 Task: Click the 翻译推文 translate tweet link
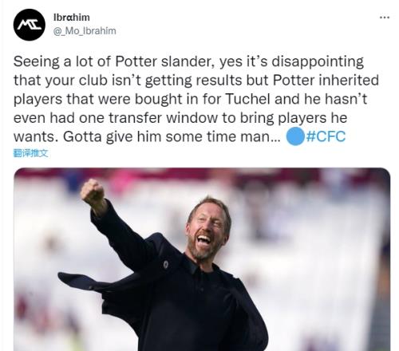click(x=30, y=153)
